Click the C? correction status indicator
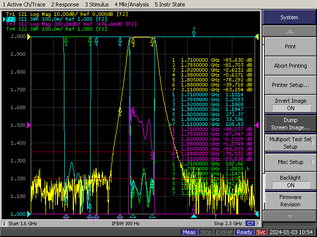 (250, 224)
